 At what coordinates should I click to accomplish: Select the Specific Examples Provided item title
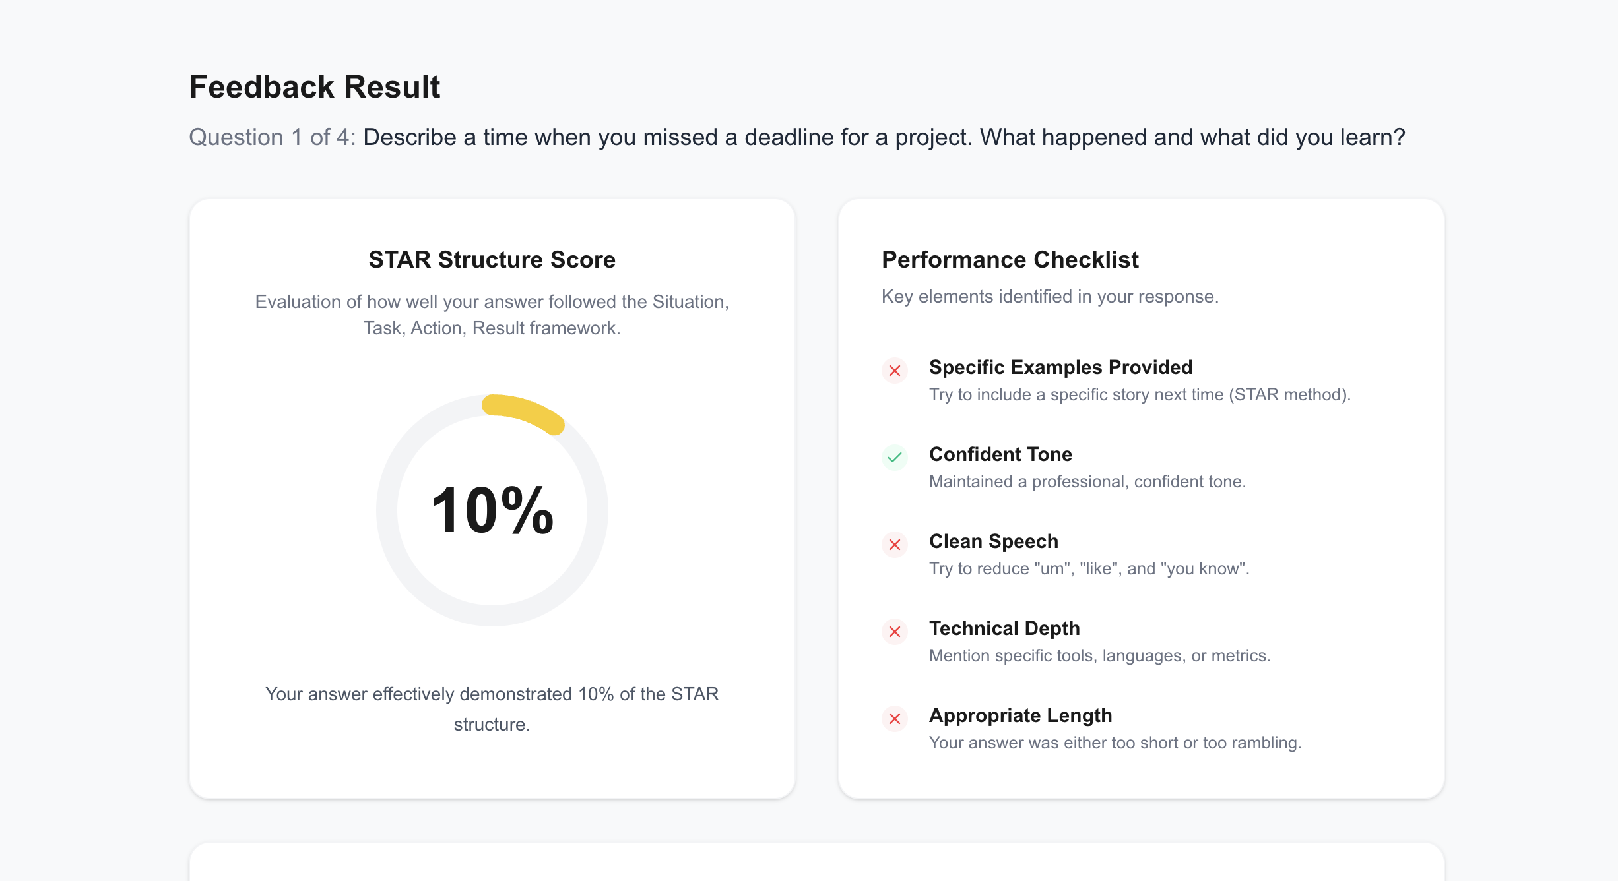[x=1060, y=367]
